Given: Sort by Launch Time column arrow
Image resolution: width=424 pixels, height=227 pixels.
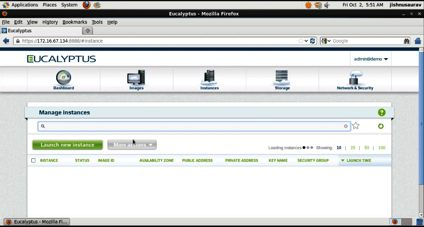Looking at the screenshot, I should [342, 160].
